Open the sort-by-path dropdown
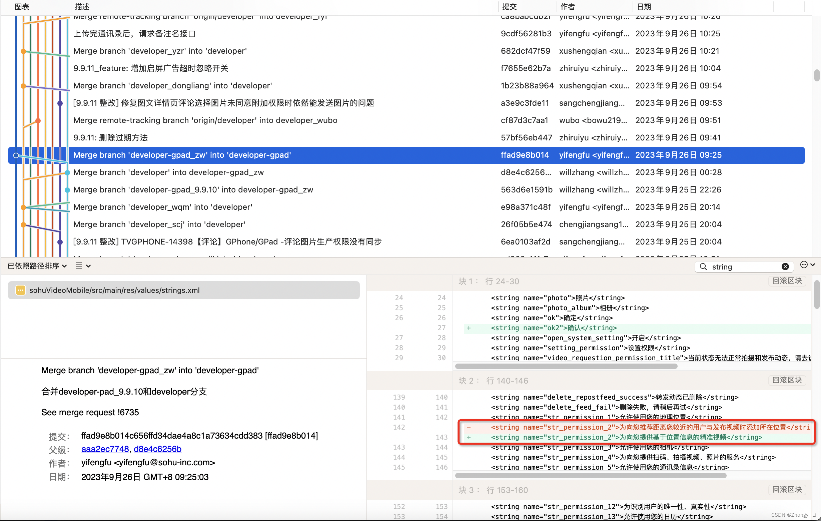Screen dimensions: 821x521 [37, 266]
